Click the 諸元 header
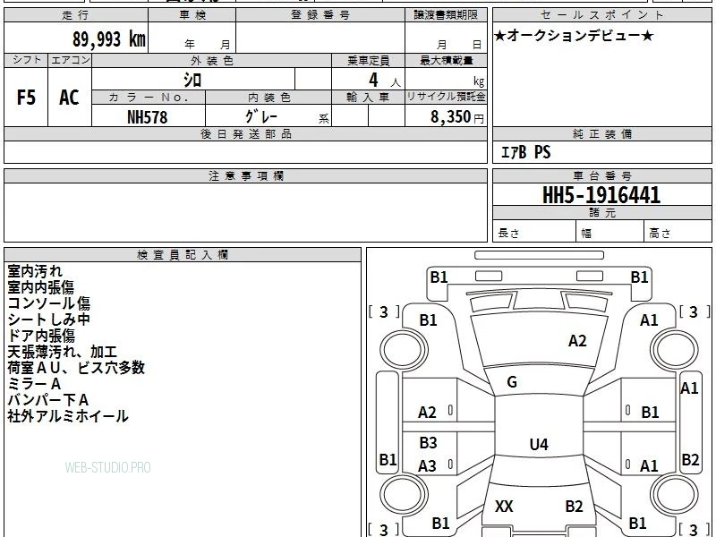Screen dimensions: 716x537 click(x=601, y=212)
